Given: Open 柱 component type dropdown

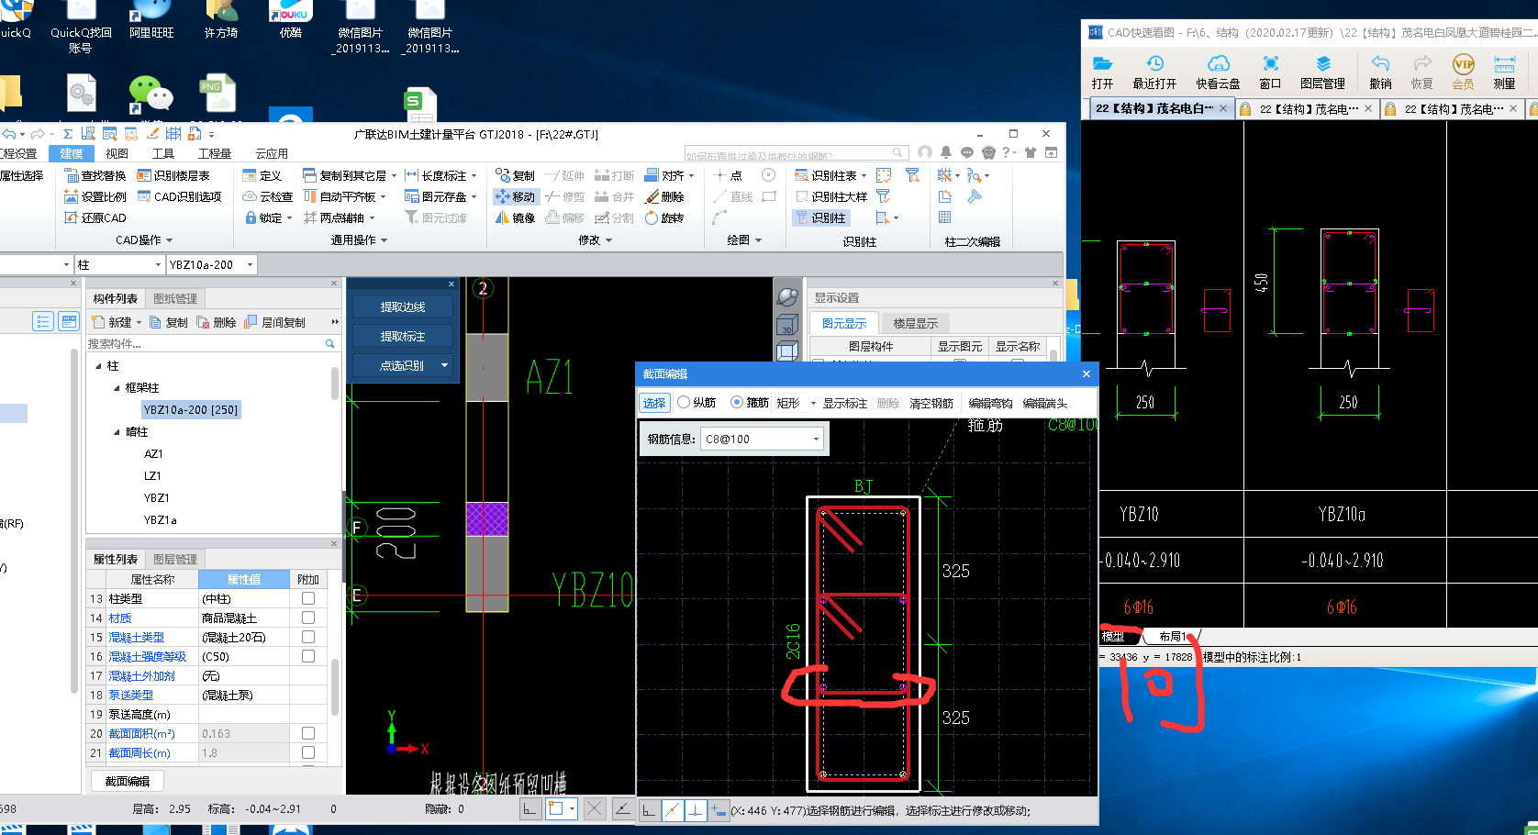Looking at the screenshot, I should coord(157,264).
